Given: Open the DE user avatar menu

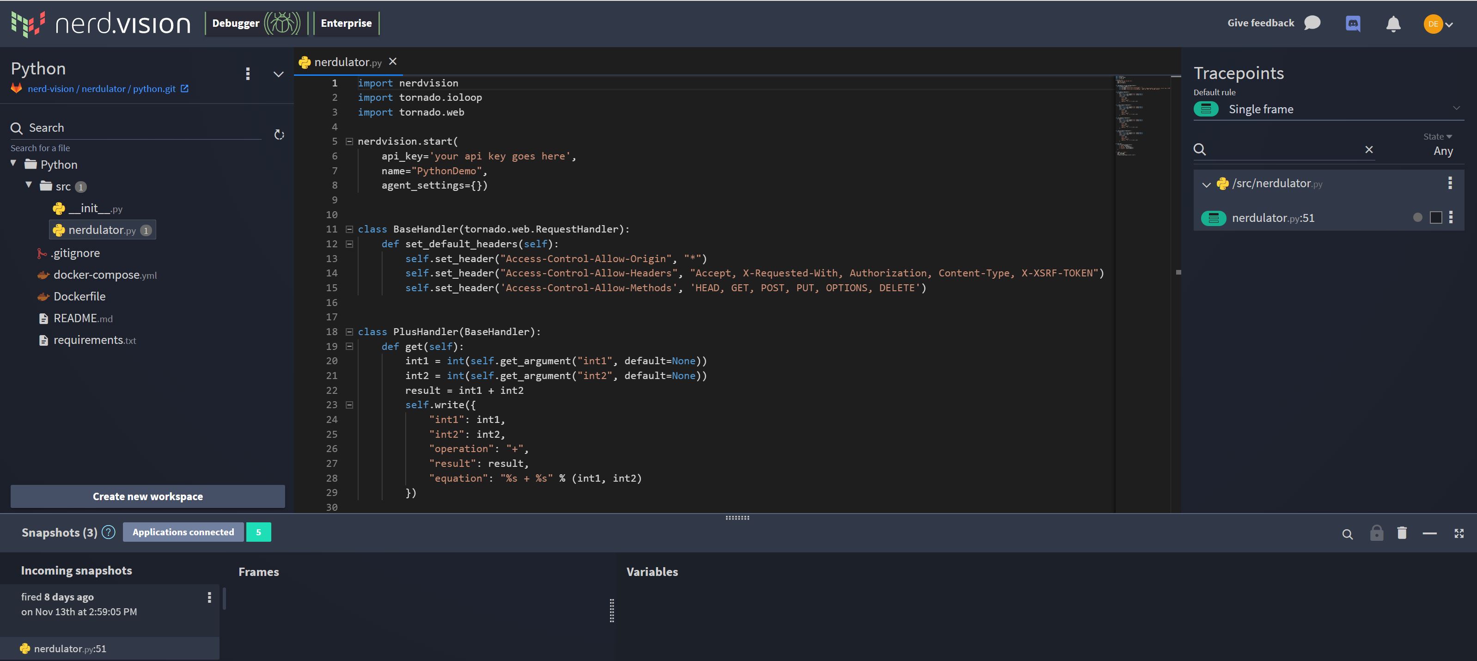Looking at the screenshot, I should coord(1438,24).
